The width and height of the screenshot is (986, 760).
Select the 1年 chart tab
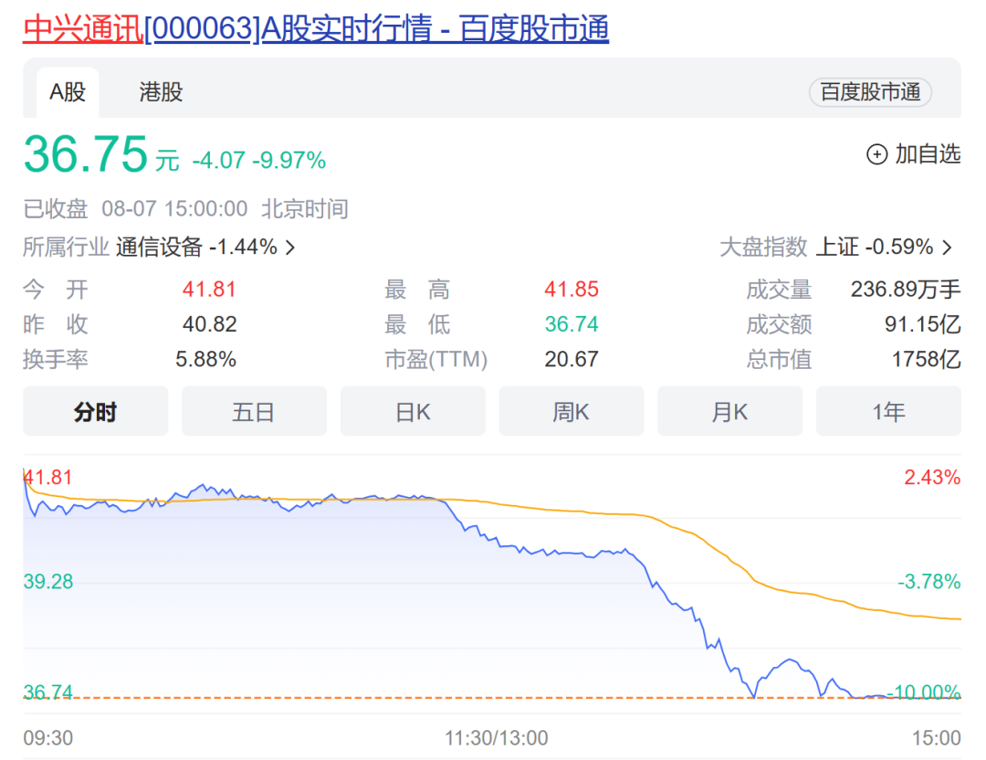point(888,411)
